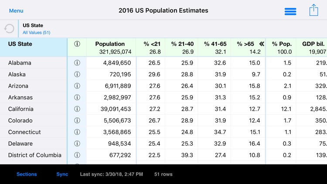Open info icon for Alaska row
327x184 pixels.
77,74
